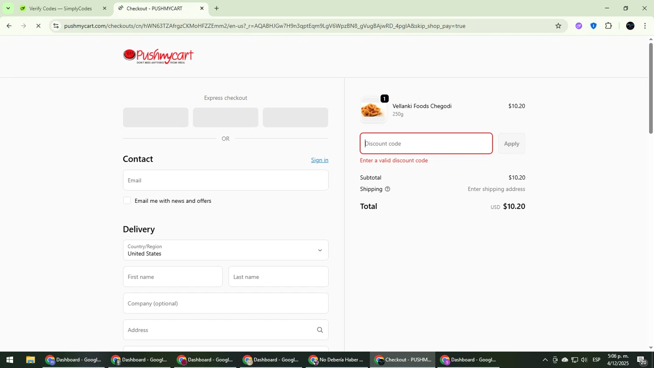Viewport: 654px width, 368px height.
Task: Open a new tab with plus icon
Action: coord(217,8)
